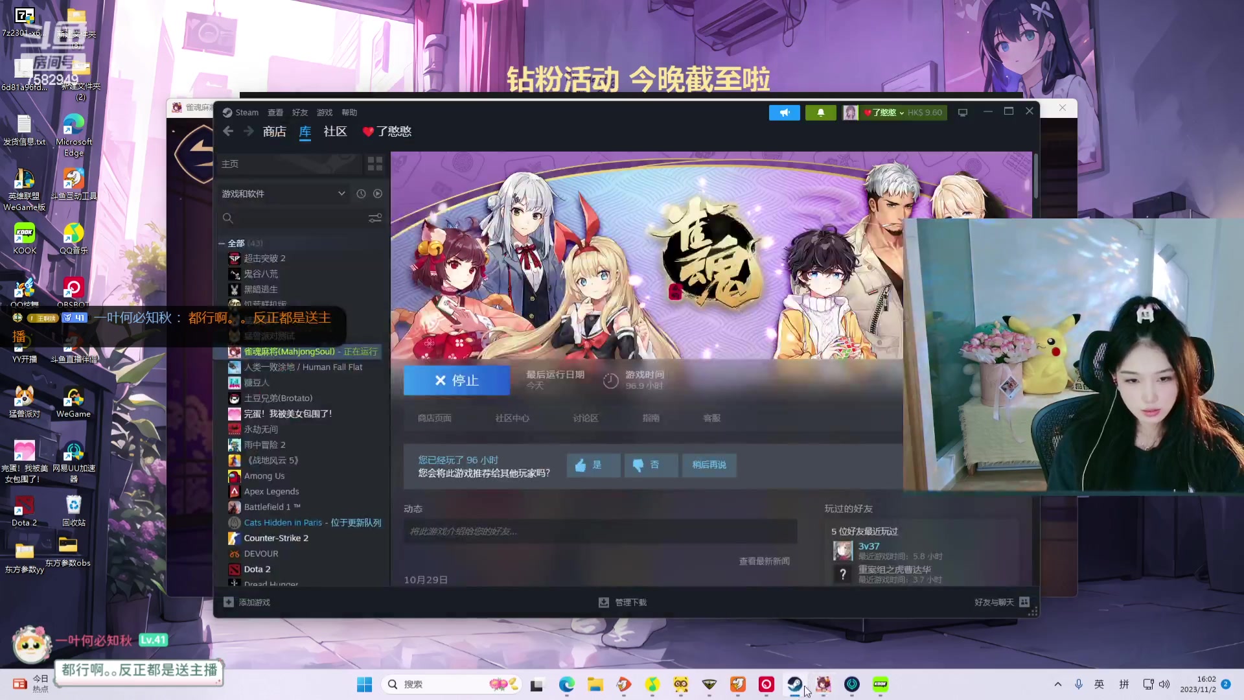Click the taskbar 搜索 search box
1244x700 pixels.
click(x=452, y=684)
